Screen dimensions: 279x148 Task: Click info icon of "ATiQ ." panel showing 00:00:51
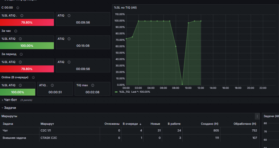tap(52, 85)
